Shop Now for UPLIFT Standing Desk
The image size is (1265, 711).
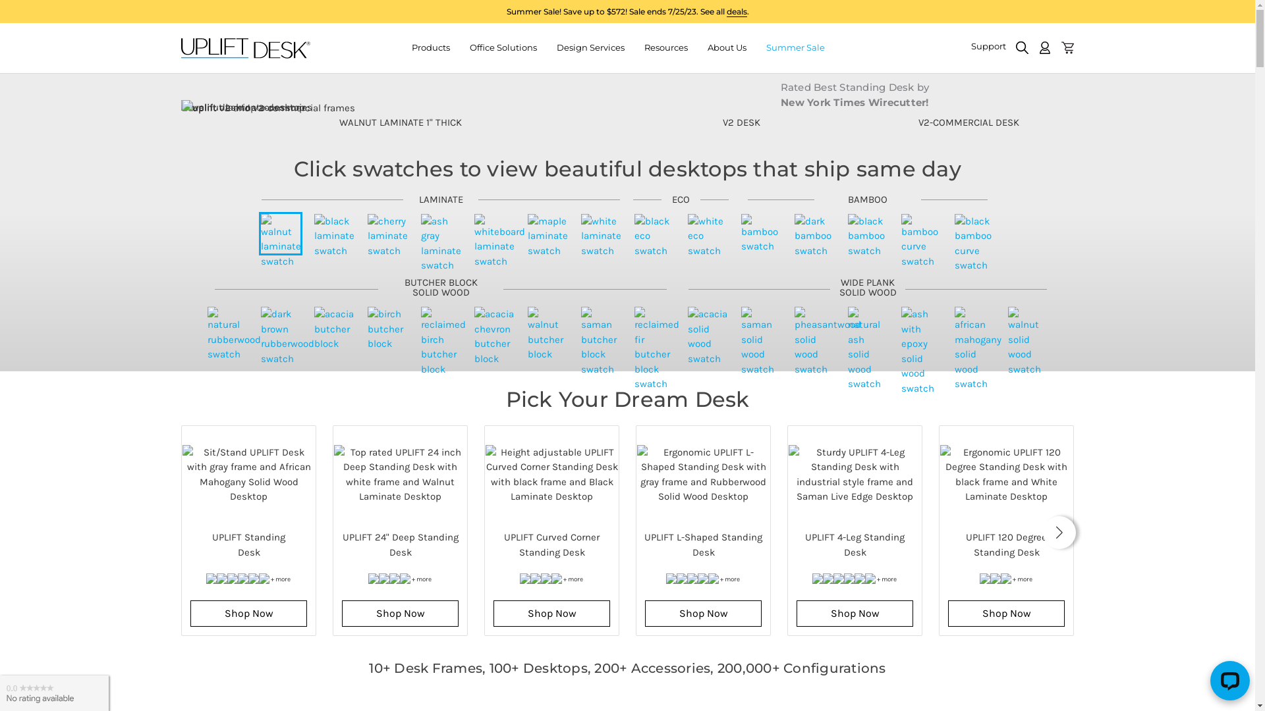point(248,614)
